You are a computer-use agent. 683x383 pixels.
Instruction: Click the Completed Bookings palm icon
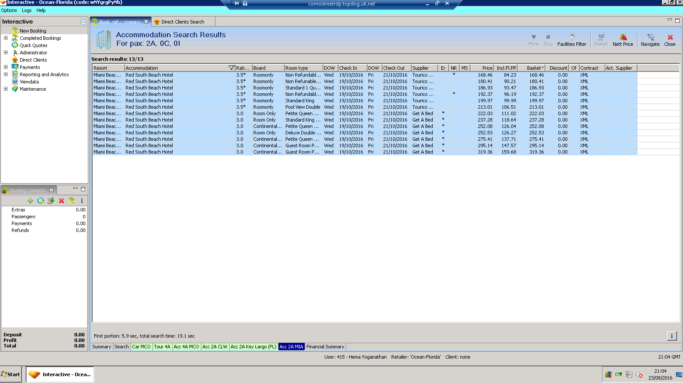(15, 38)
